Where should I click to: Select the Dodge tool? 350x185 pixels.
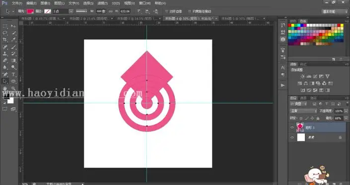[x=13, y=67]
